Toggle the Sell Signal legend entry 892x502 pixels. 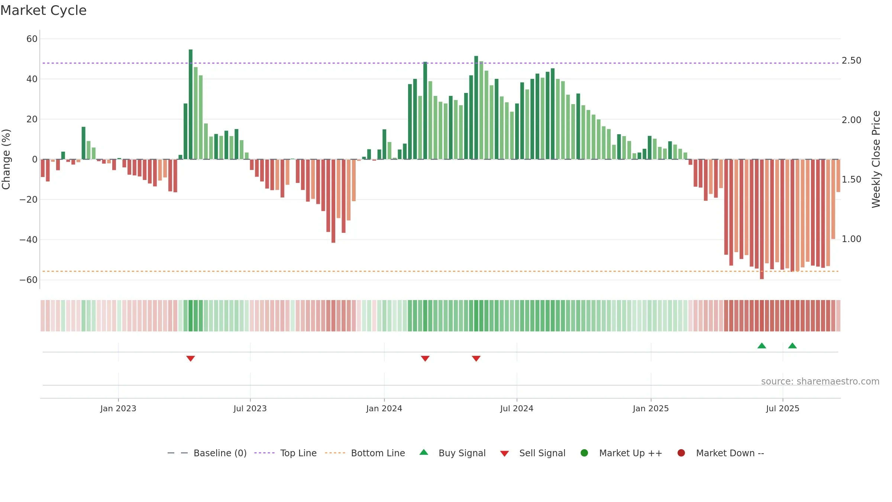pyautogui.click(x=533, y=453)
